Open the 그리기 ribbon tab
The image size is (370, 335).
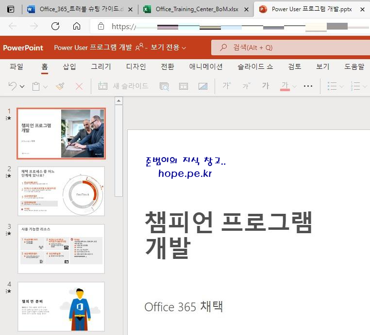(x=101, y=67)
